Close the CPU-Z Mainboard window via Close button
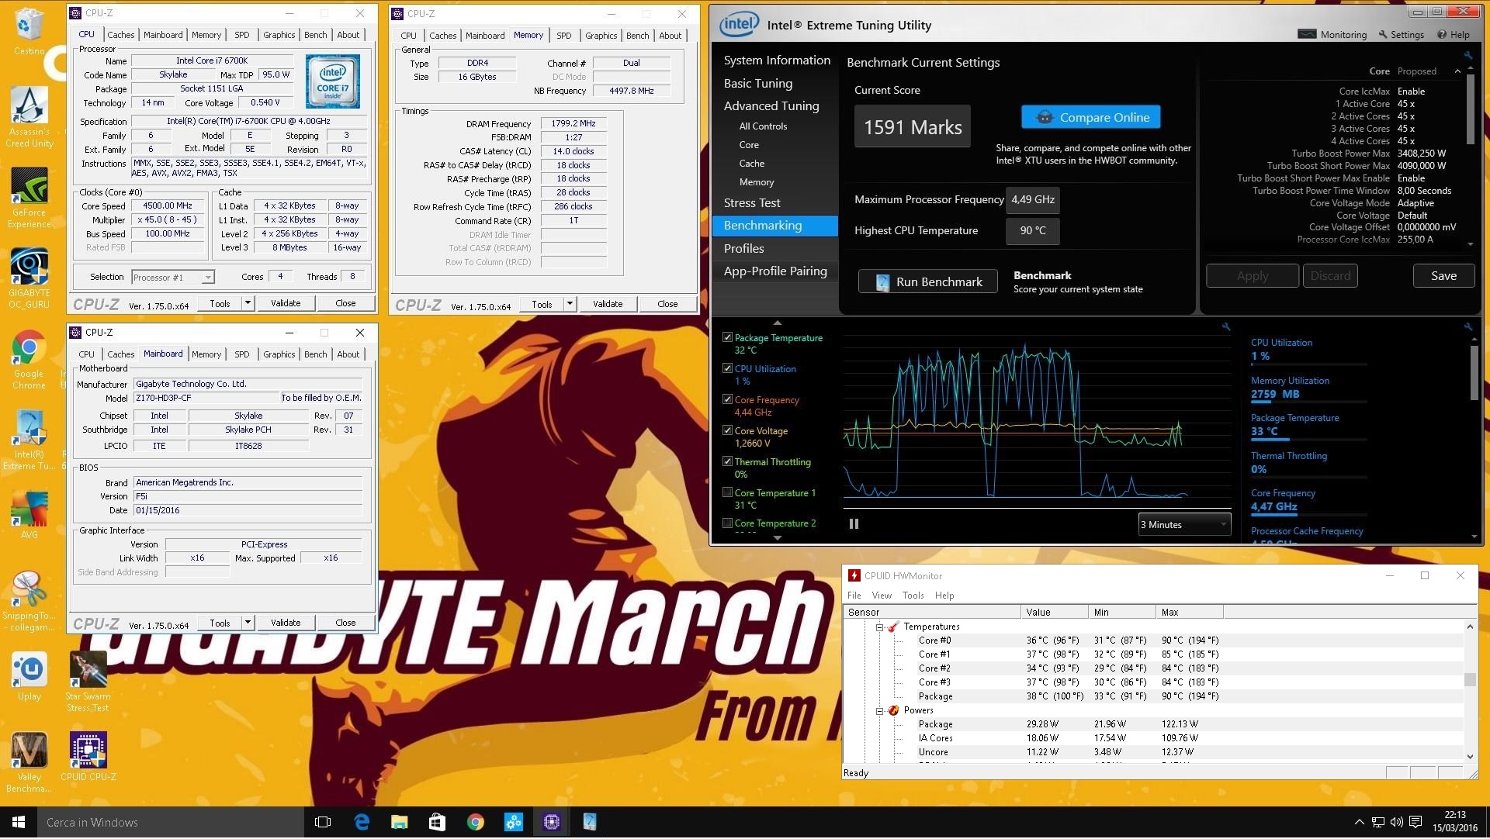Screen dimensions: 1490x839 pos(345,623)
